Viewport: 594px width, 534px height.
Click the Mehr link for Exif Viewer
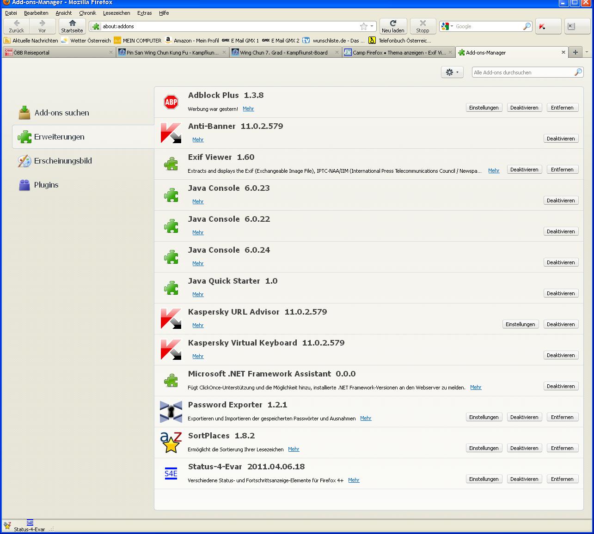(494, 170)
